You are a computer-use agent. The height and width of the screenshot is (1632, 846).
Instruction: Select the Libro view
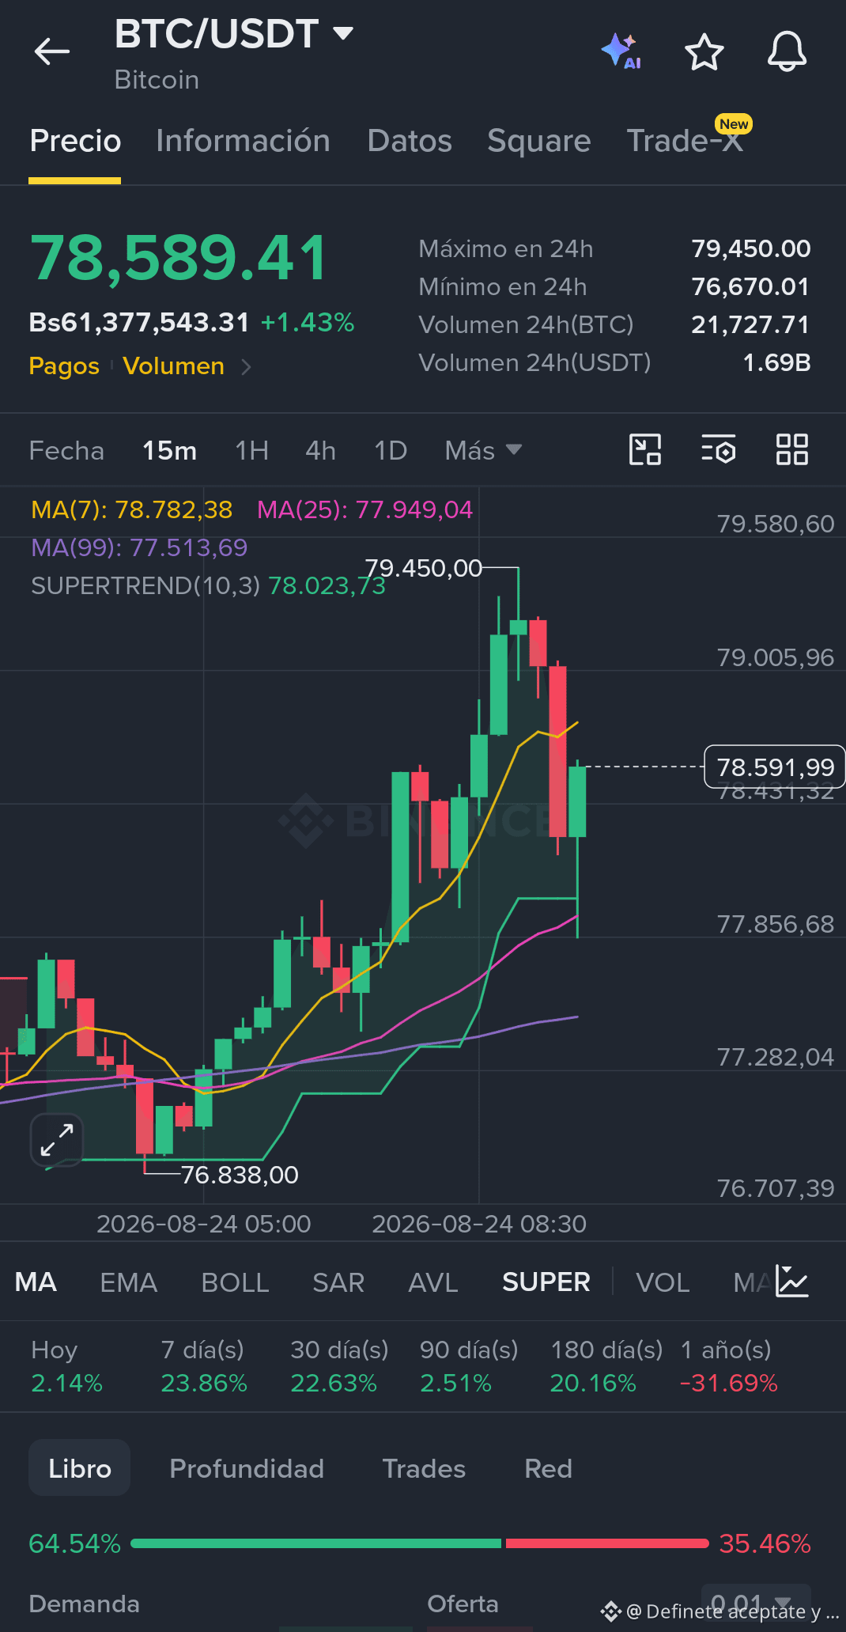point(79,1468)
